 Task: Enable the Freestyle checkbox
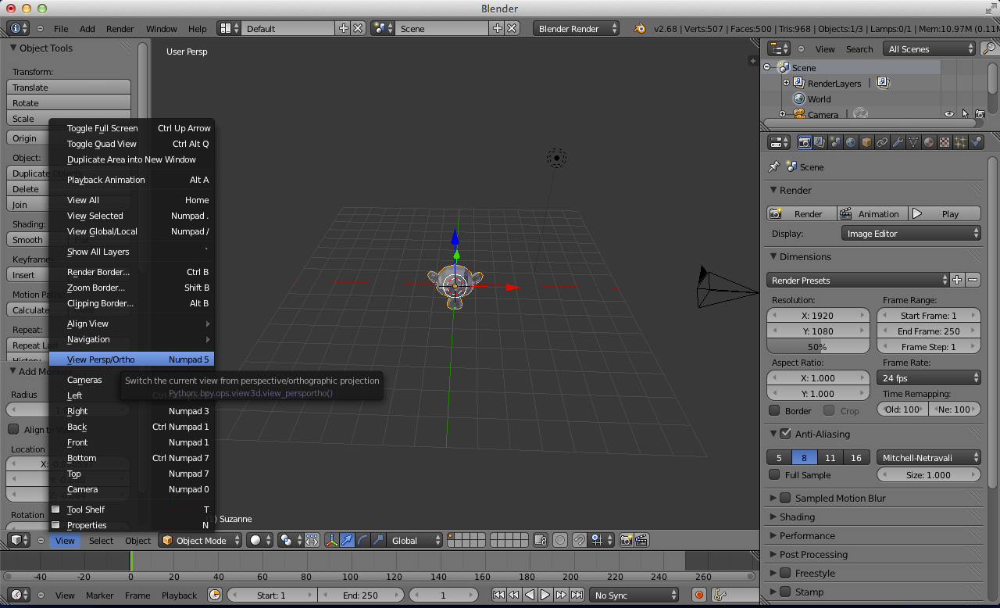785,573
